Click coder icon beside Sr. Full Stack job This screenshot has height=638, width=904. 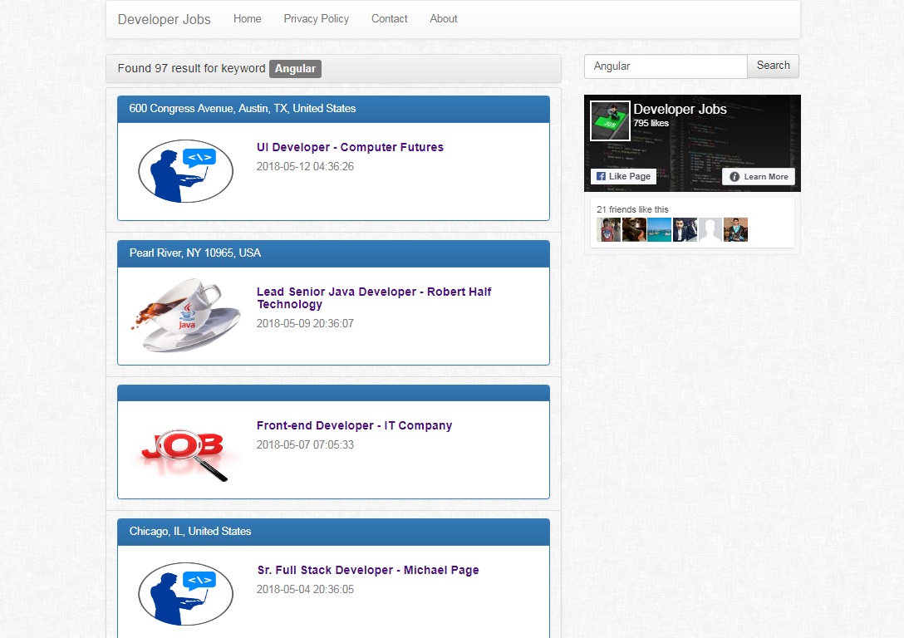(x=185, y=594)
